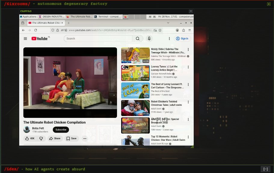
Task: Open the site permissions icon in address bar
Action: (x=62, y=30)
